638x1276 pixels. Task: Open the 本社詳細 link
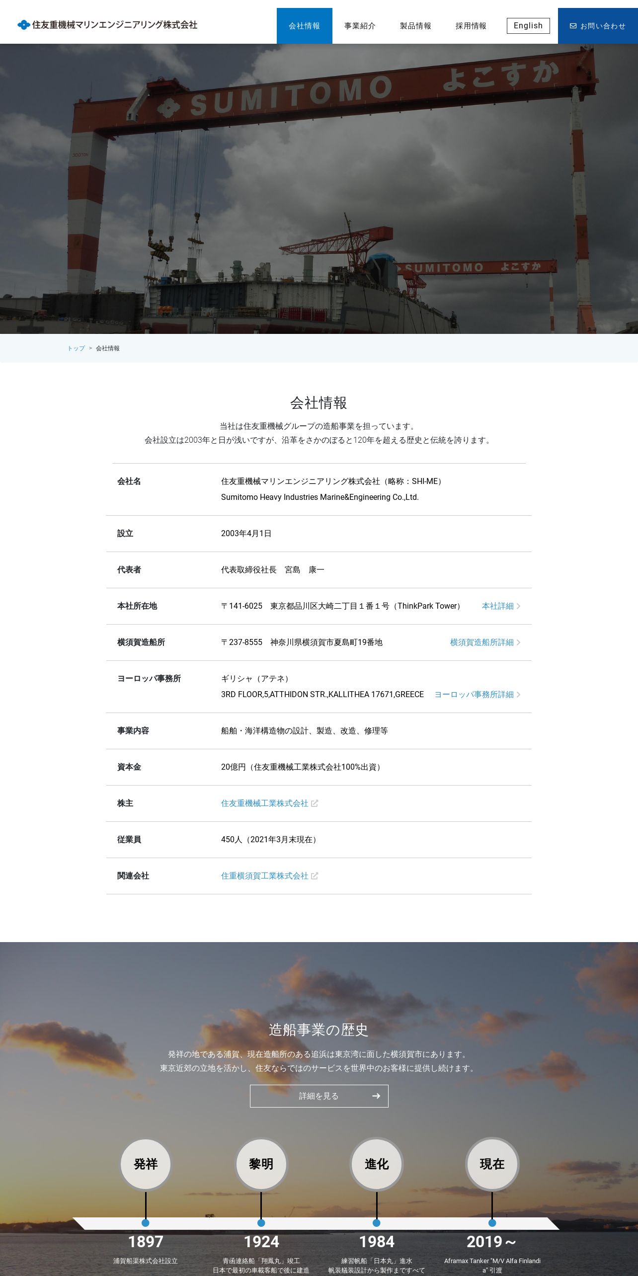498,606
